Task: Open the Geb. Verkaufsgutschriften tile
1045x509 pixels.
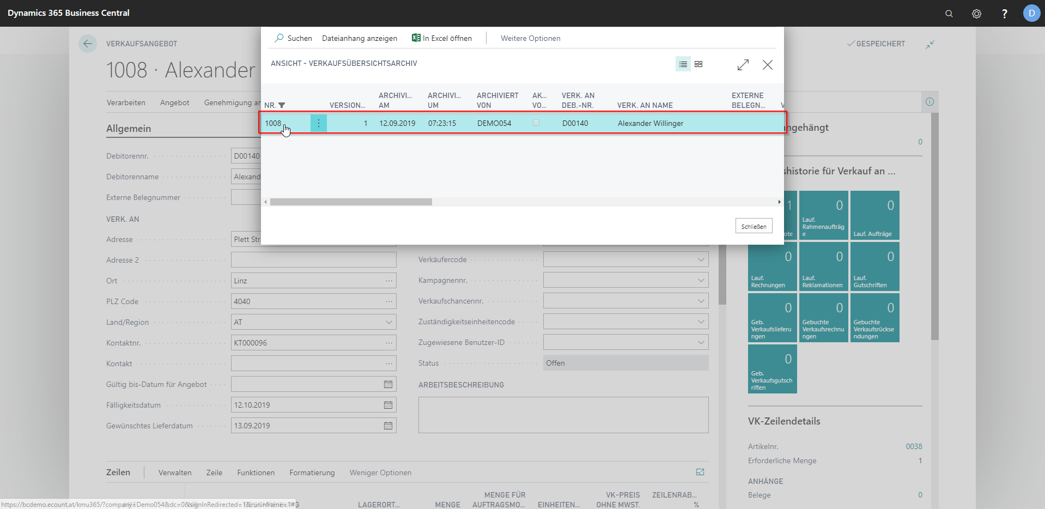Action: 772,369
